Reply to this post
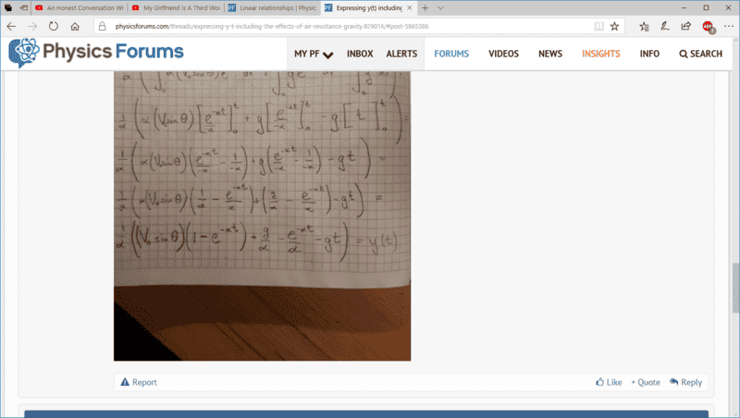740x418 pixels. [x=685, y=382]
